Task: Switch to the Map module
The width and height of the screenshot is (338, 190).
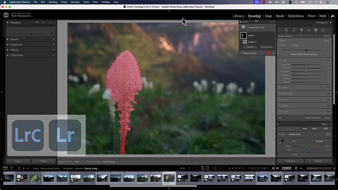Action: tap(268, 16)
